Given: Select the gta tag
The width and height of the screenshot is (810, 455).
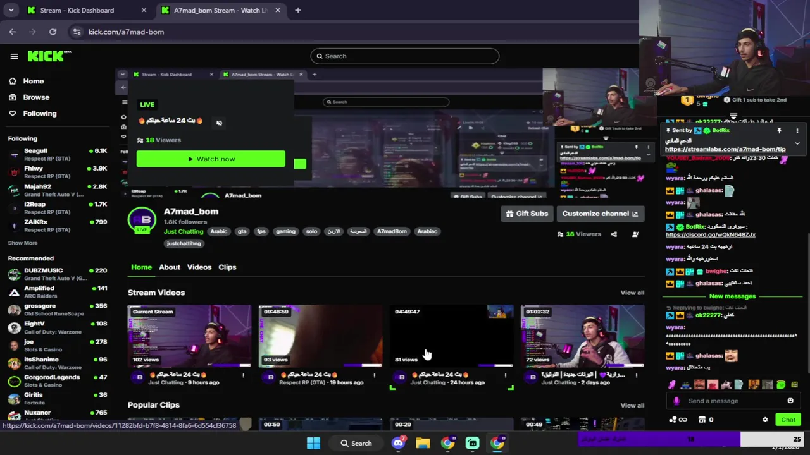Looking at the screenshot, I should tap(242, 231).
